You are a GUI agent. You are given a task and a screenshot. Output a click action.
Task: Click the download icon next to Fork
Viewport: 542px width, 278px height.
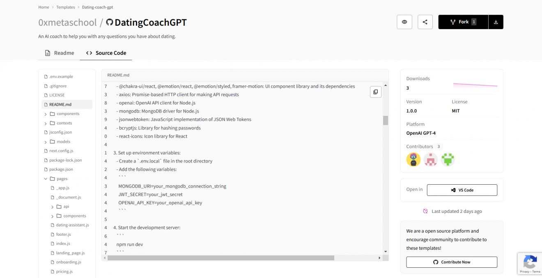pyautogui.click(x=496, y=22)
